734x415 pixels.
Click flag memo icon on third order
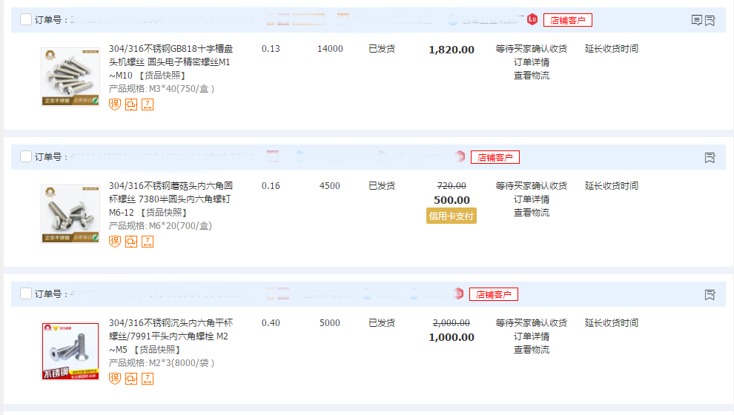point(710,295)
